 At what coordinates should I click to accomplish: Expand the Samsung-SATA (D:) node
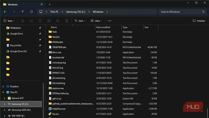tap(5, 110)
